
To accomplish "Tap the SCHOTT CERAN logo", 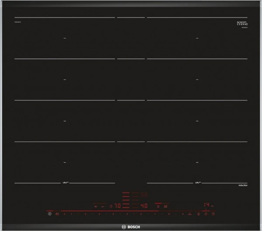I will click(x=242, y=24).
